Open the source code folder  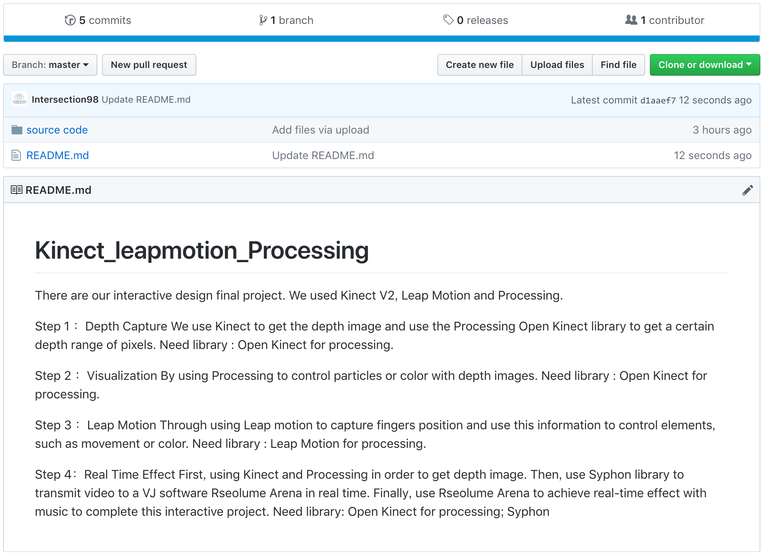(x=57, y=130)
